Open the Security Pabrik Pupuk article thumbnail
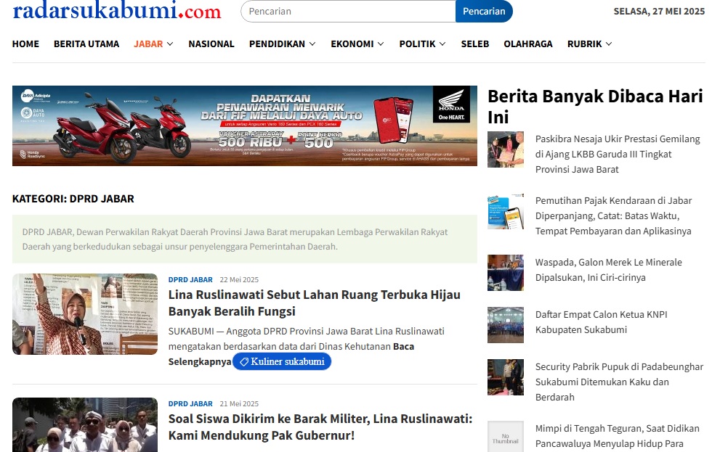This screenshot has width=720, height=452. (506, 377)
